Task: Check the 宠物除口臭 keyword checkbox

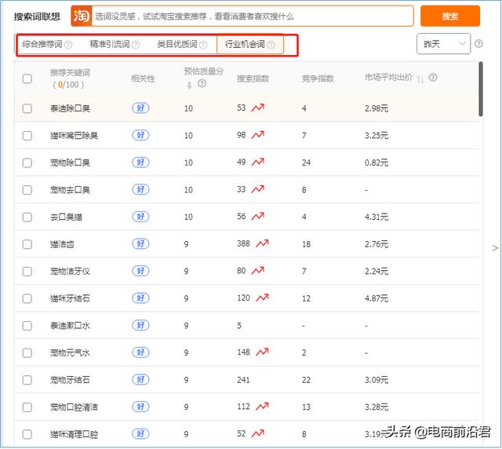Action: [x=27, y=162]
